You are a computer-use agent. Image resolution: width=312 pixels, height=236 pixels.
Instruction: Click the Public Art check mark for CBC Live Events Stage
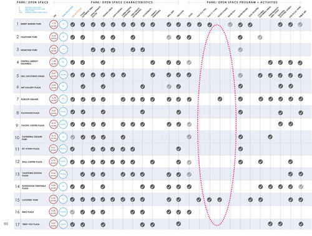click(300, 75)
